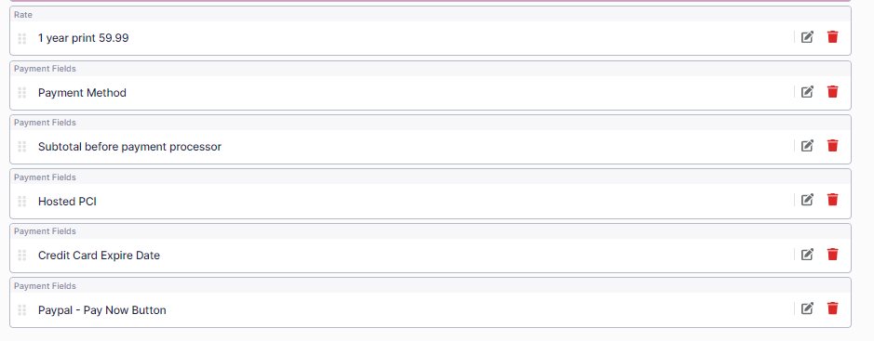Image resolution: width=874 pixels, height=341 pixels.
Task: Click the Payment Method drag handle
Action: click(22, 92)
